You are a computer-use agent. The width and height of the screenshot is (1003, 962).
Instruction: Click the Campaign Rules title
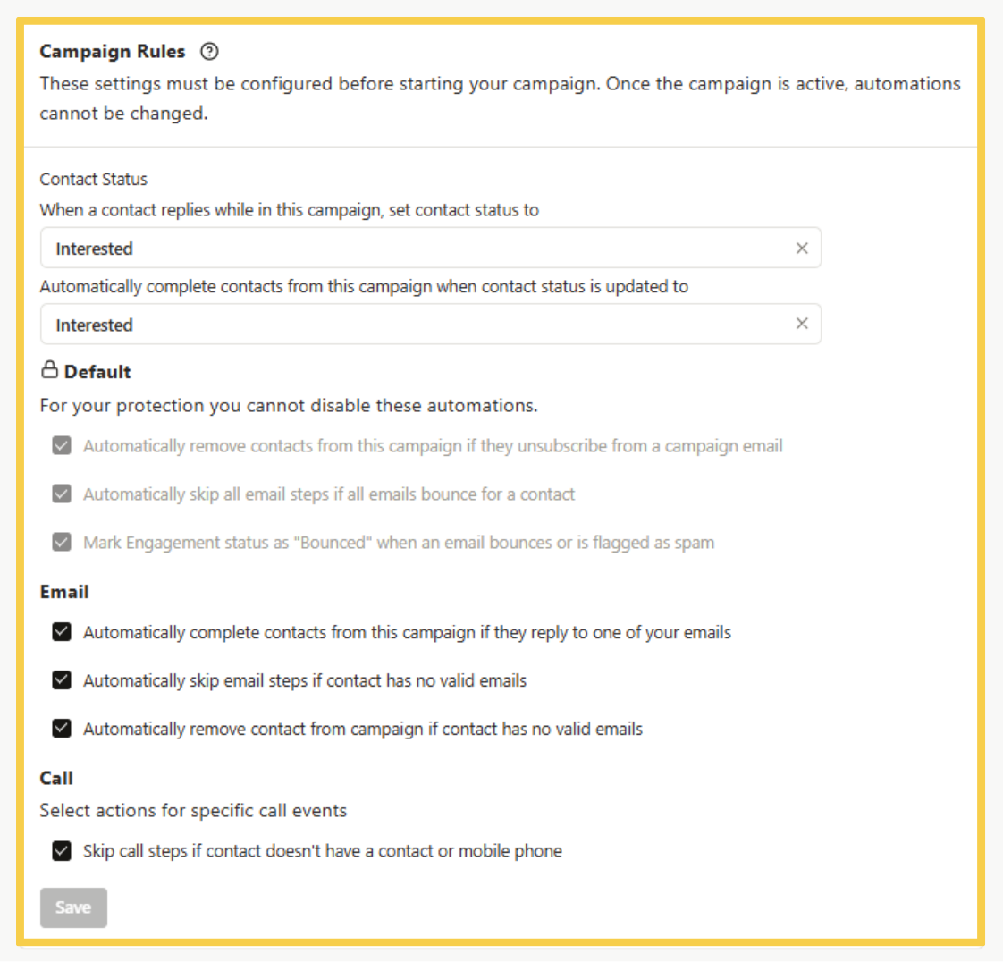pyautogui.click(x=112, y=51)
